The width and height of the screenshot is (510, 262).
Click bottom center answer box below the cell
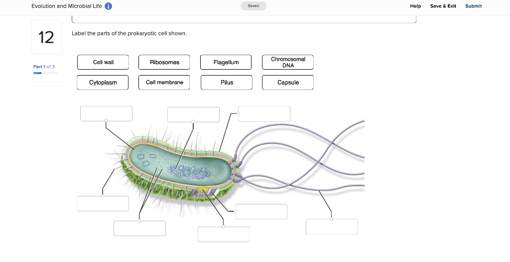click(x=224, y=234)
